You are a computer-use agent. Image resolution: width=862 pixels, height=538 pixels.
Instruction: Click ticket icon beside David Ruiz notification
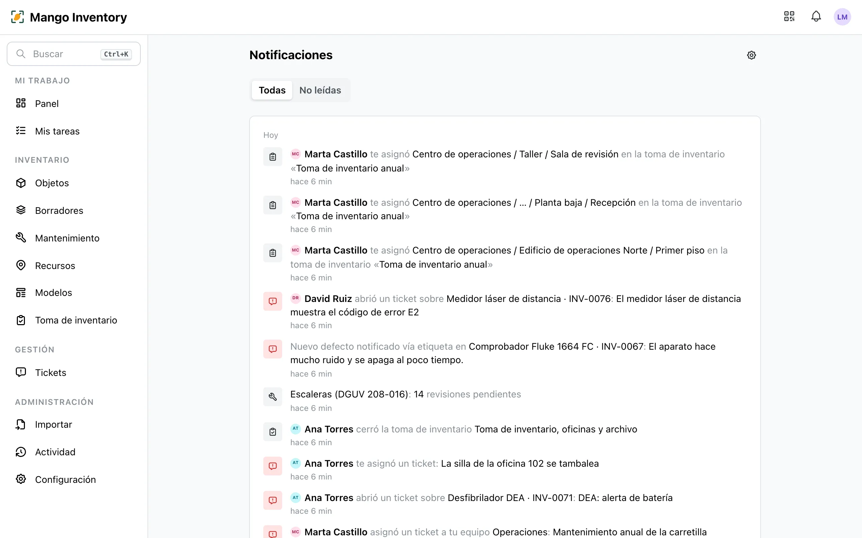pos(272,301)
